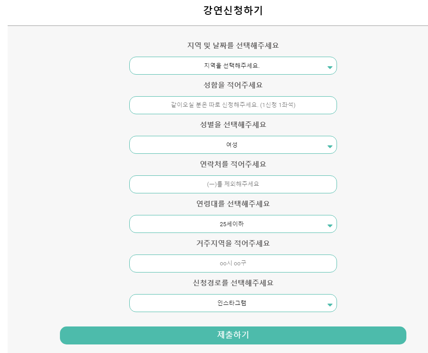Click the 신청경로를 선택해주세요 label
This screenshot has height=353, width=428.
(x=233, y=283)
